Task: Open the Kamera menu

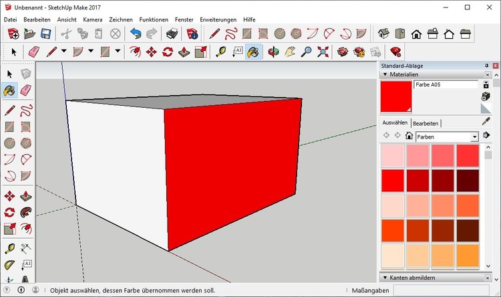Action: pyautogui.click(x=92, y=19)
